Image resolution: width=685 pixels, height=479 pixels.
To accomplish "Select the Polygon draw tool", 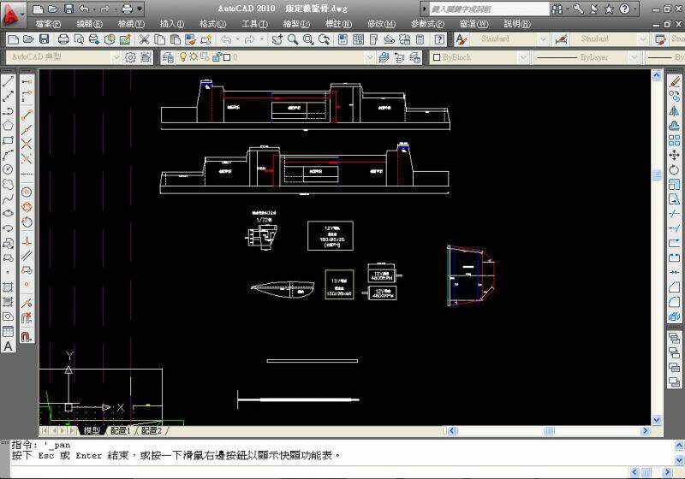I will pos(9,126).
